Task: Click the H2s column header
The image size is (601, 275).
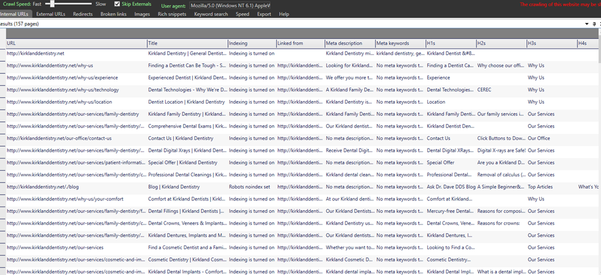Action: [x=501, y=43]
